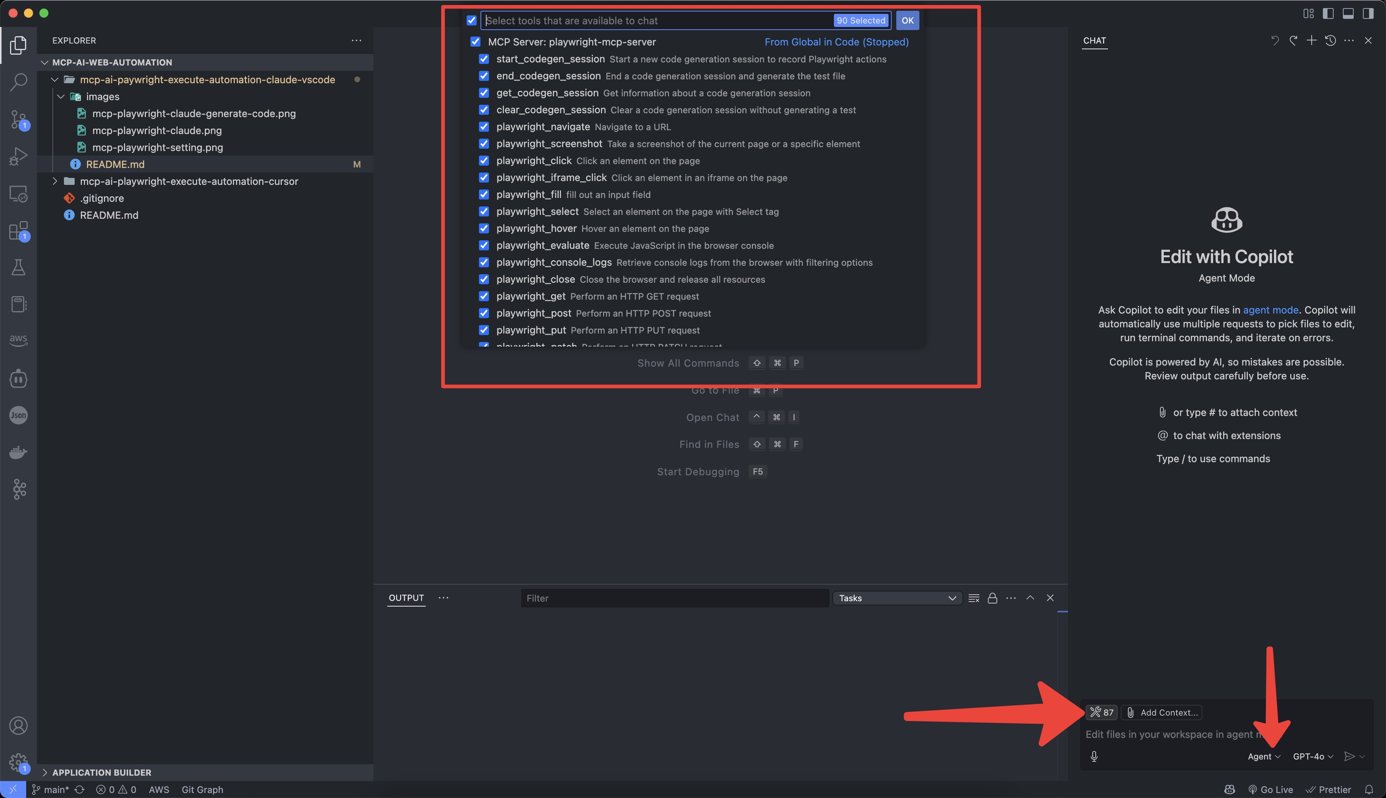
Task: Open the AWS toolkit icon
Action: coord(18,341)
